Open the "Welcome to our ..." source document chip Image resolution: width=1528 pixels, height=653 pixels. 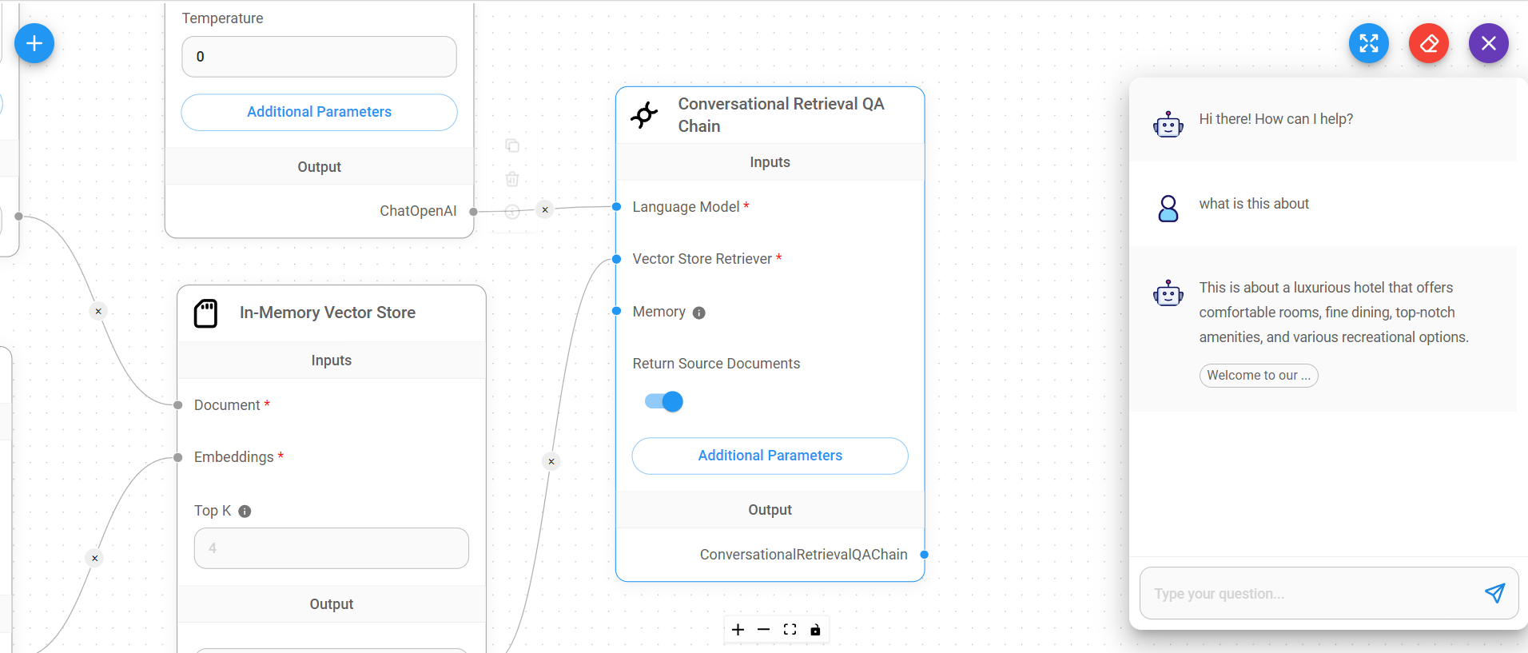point(1258,376)
